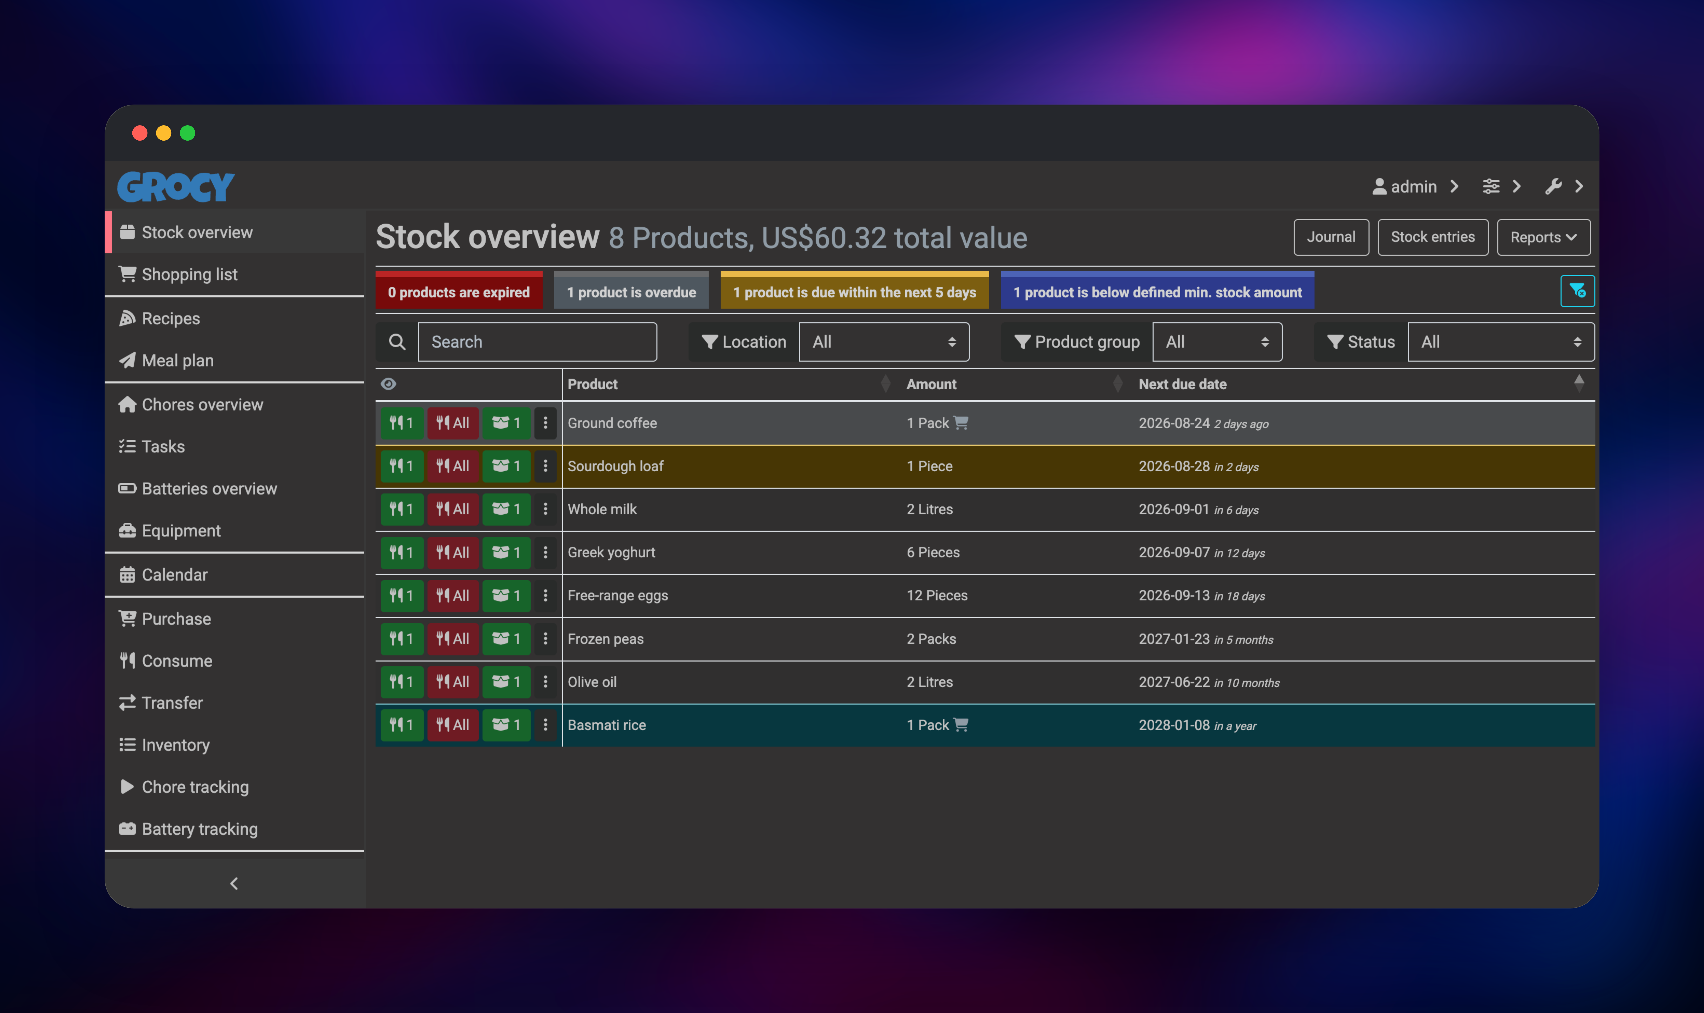The image size is (1704, 1013).
Task: Consume 1 of Whole milk
Action: [x=401, y=509]
